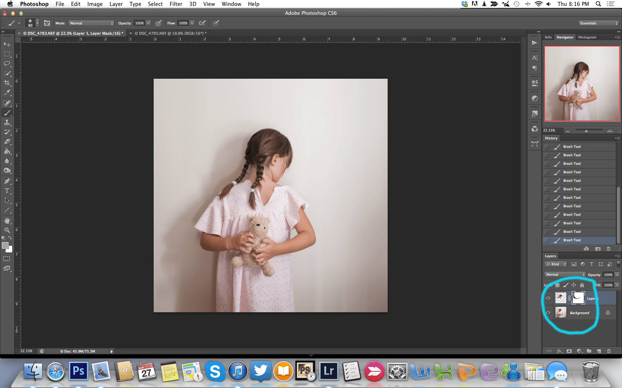Toggle visibility of Layer 1
The height and width of the screenshot is (388, 622).
(548, 298)
